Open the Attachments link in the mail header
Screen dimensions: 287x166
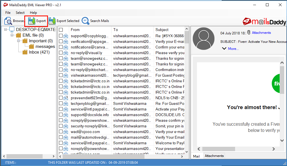(261, 33)
